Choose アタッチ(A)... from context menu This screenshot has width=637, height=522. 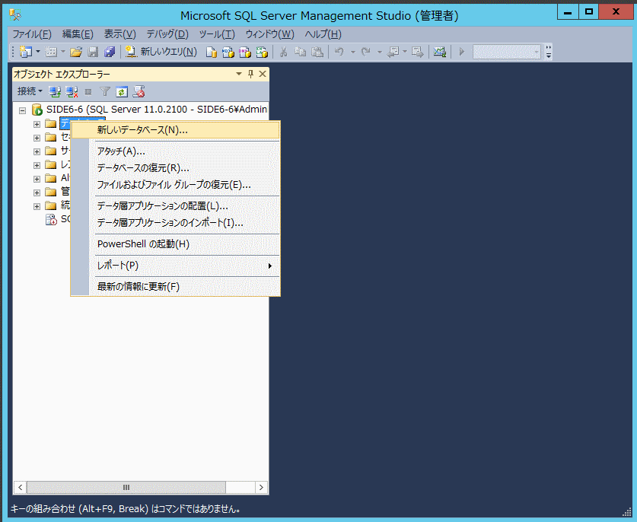click(x=176, y=151)
